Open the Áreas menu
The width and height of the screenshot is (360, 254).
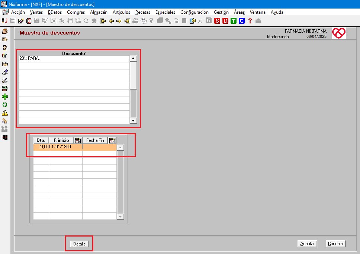point(239,12)
